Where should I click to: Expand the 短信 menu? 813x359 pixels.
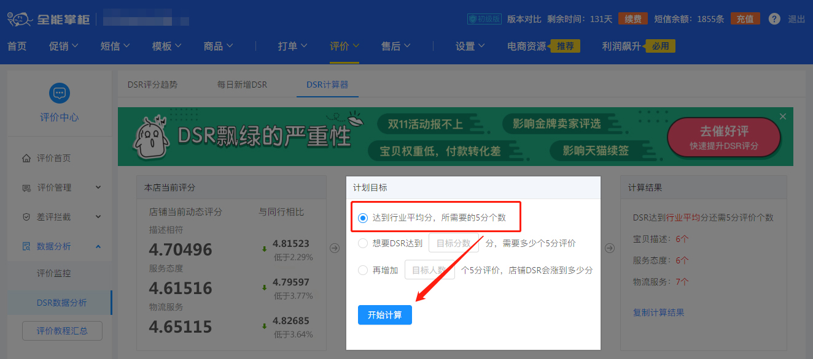pos(115,46)
